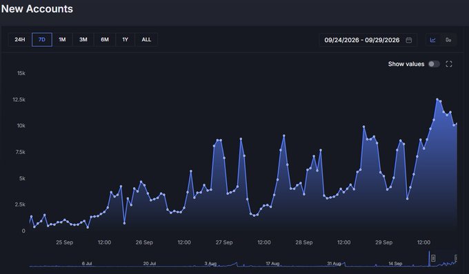Click the 26 Sep axis label
Viewport: 469px width, 274px height.
click(144, 242)
